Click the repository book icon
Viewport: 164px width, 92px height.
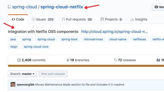(9, 7)
